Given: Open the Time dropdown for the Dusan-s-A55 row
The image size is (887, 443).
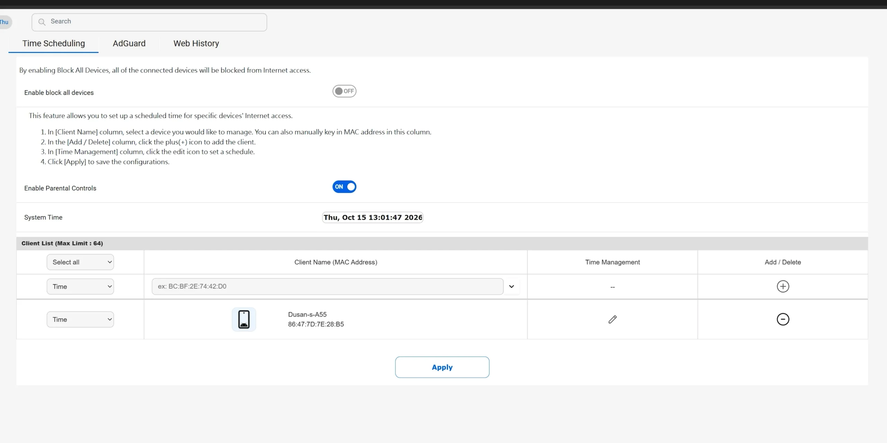Looking at the screenshot, I should [80, 319].
